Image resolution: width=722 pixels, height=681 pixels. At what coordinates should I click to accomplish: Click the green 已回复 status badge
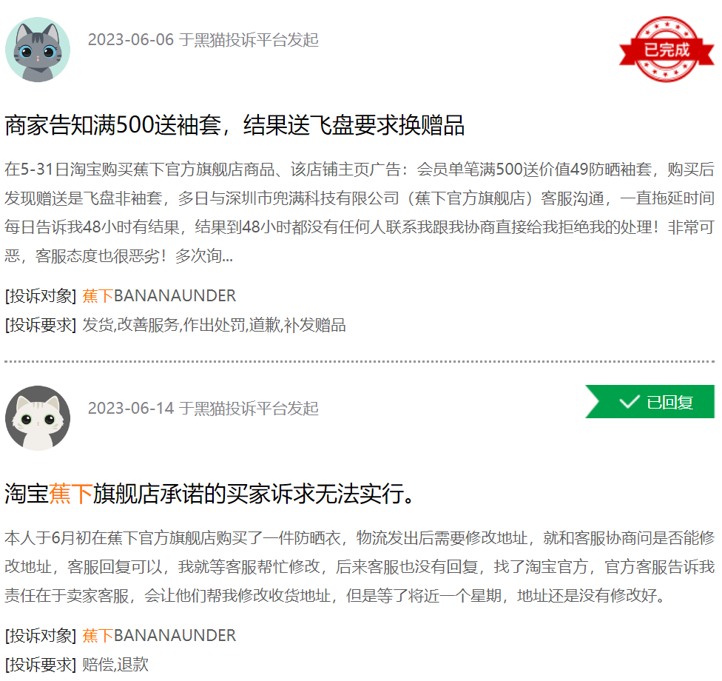coord(650,402)
